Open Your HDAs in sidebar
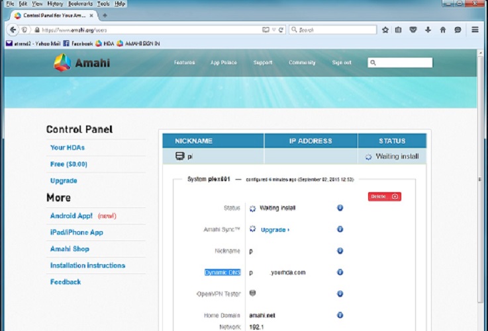 68,147
